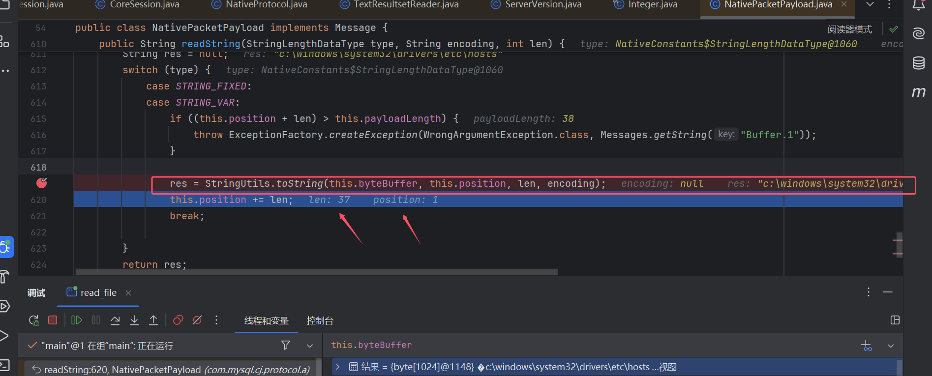
Task: Expand the byte[1024] result node
Action: [338, 367]
